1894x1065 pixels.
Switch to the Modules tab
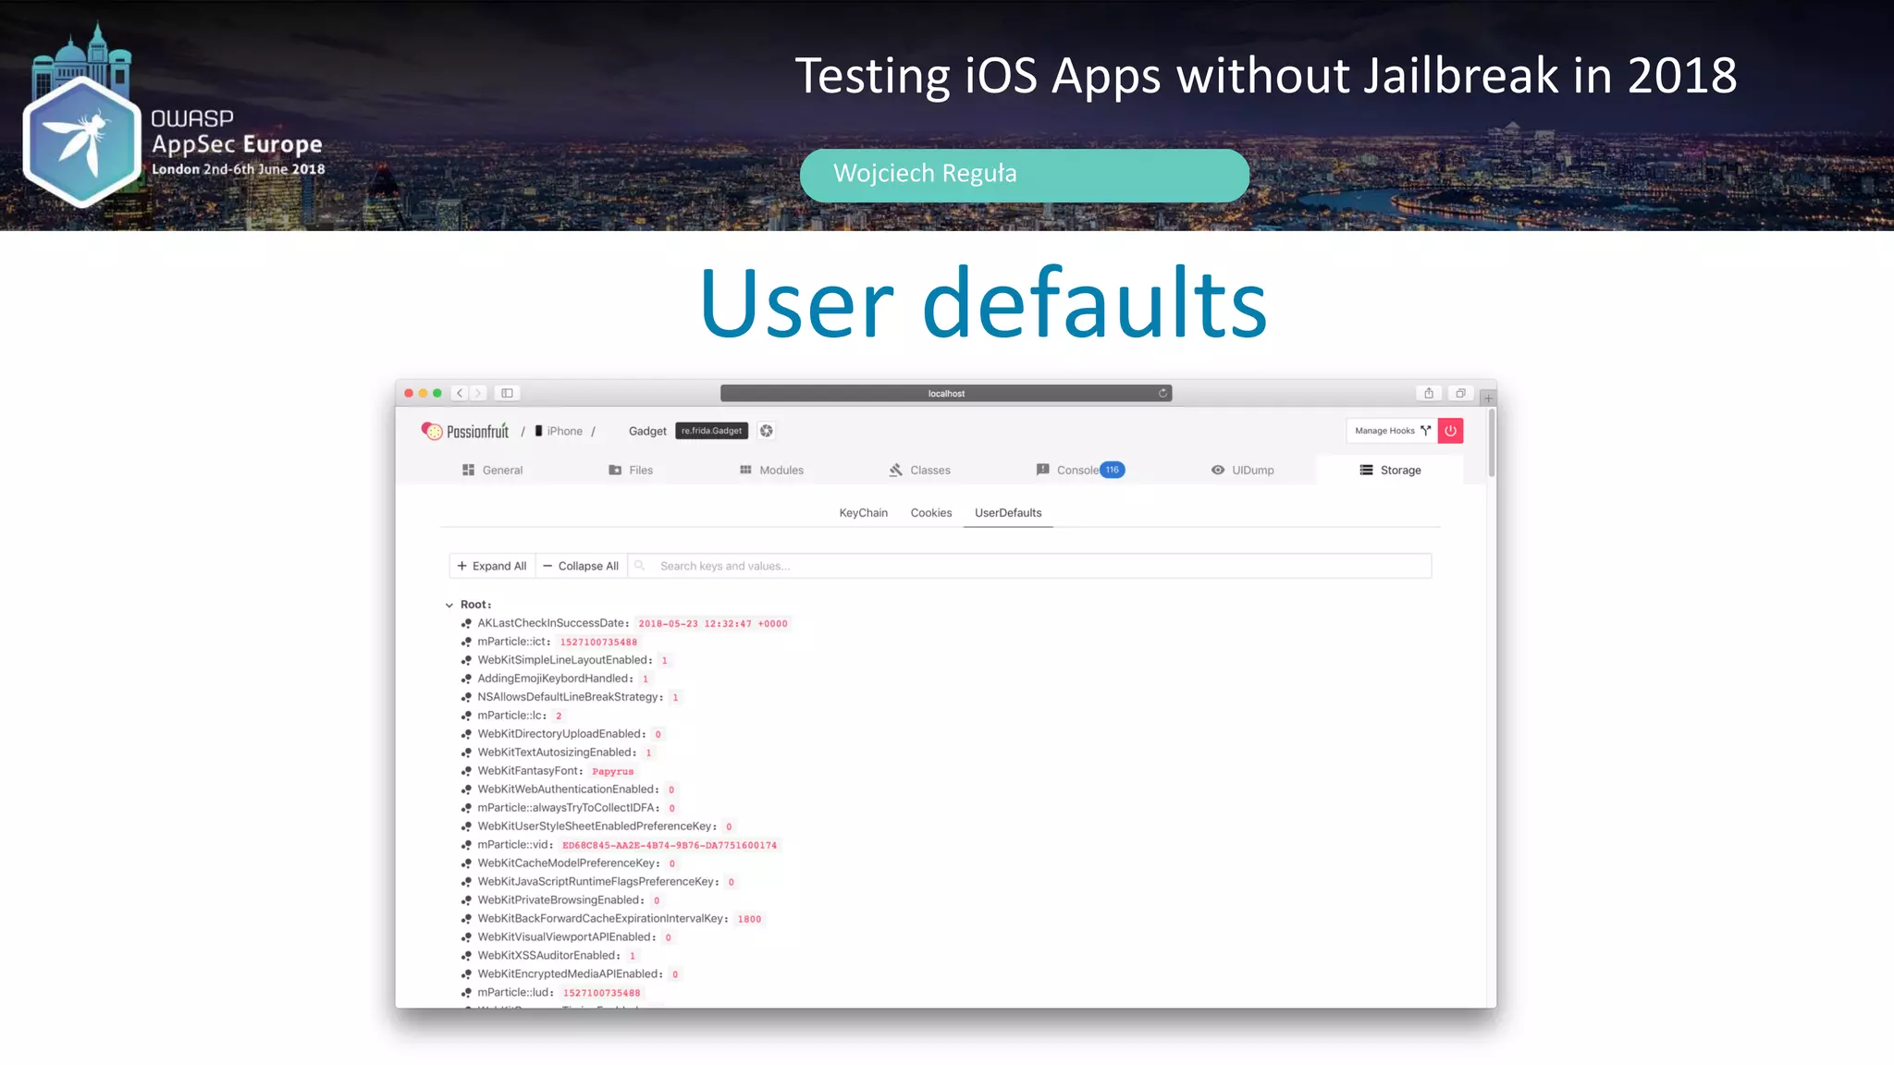pos(771,471)
